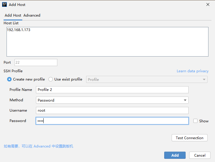The height and width of the screenshot is (162, 215).
Task: Close the Add Host dialog
Action: (x=208, y=4)
